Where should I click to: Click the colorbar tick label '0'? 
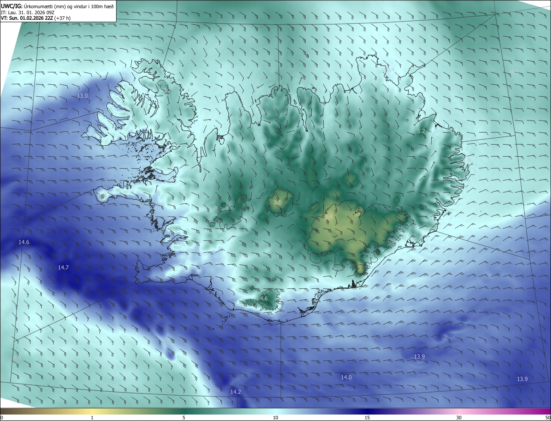tap(2, 418)
